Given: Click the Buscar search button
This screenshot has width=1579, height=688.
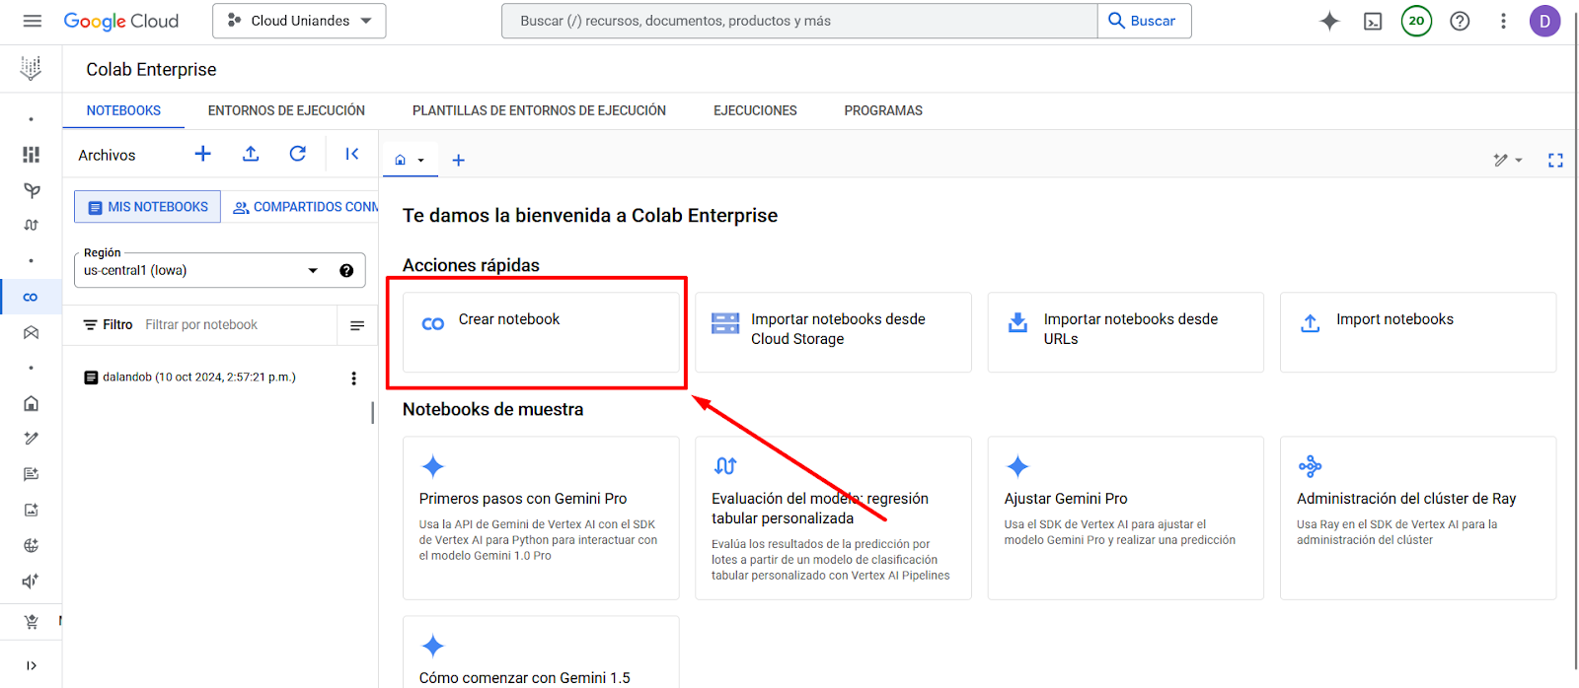Looking at the screenshot, I should click(1144, 21).
